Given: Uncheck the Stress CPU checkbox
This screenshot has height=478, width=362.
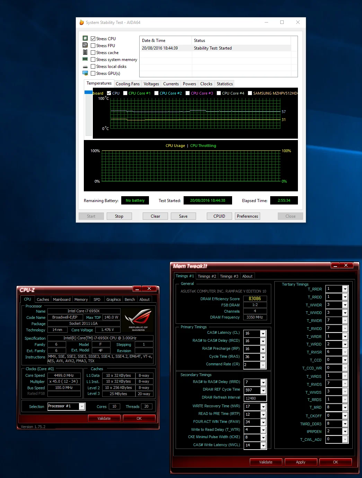Looking at the screenshot, I should pyautogui.click(x=93, y=39).
